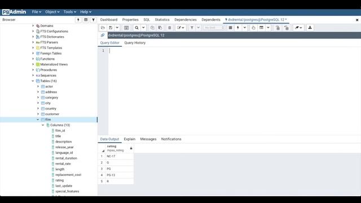Image resolution: width=361 pixels, height=203 pixels.
Task: Execute the query with the lightning icon
Action: coord(238,28)
